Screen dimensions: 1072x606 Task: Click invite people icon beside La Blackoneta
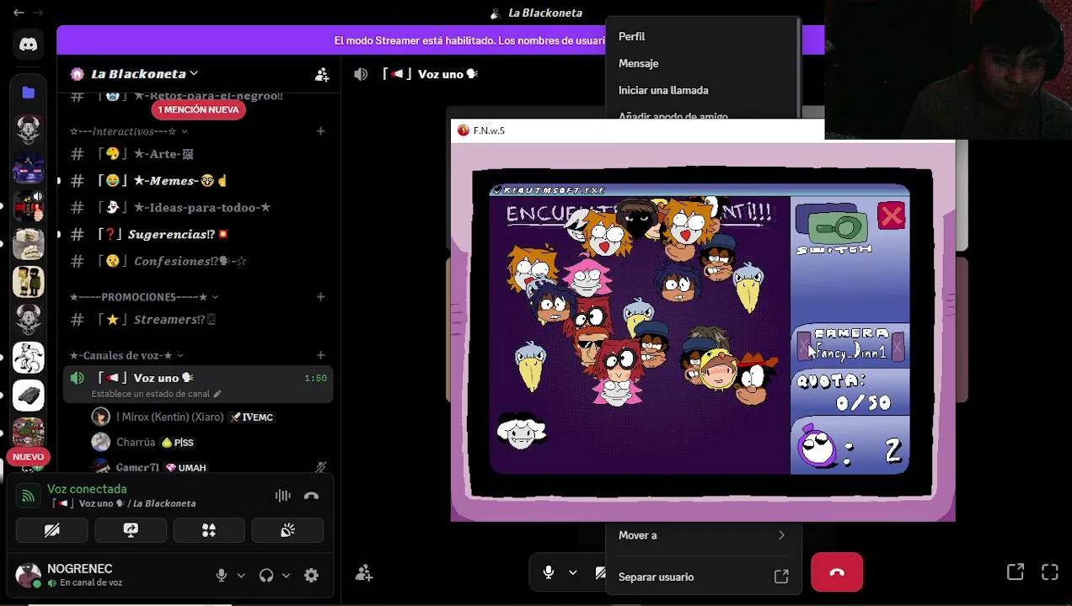[x=322, y=74]
